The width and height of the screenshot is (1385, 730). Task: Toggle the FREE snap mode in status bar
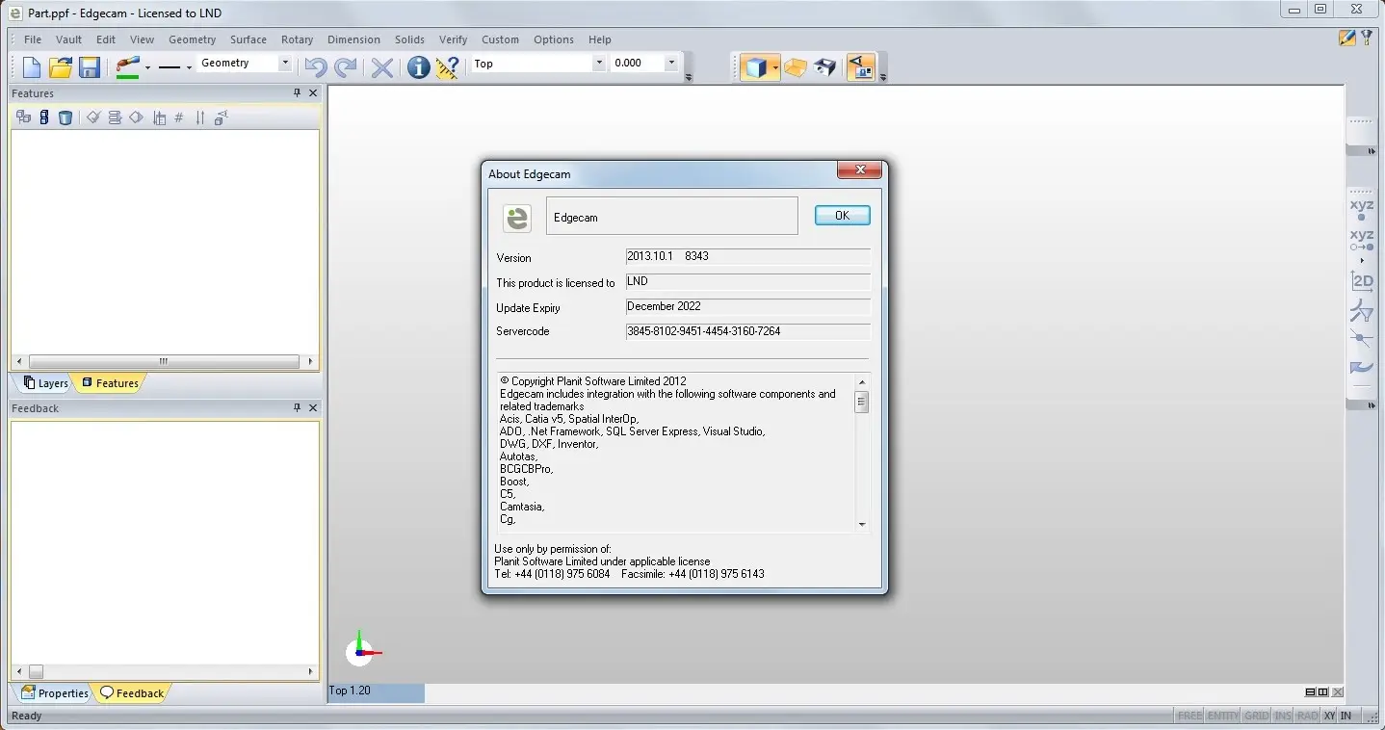coord(1189,716)
